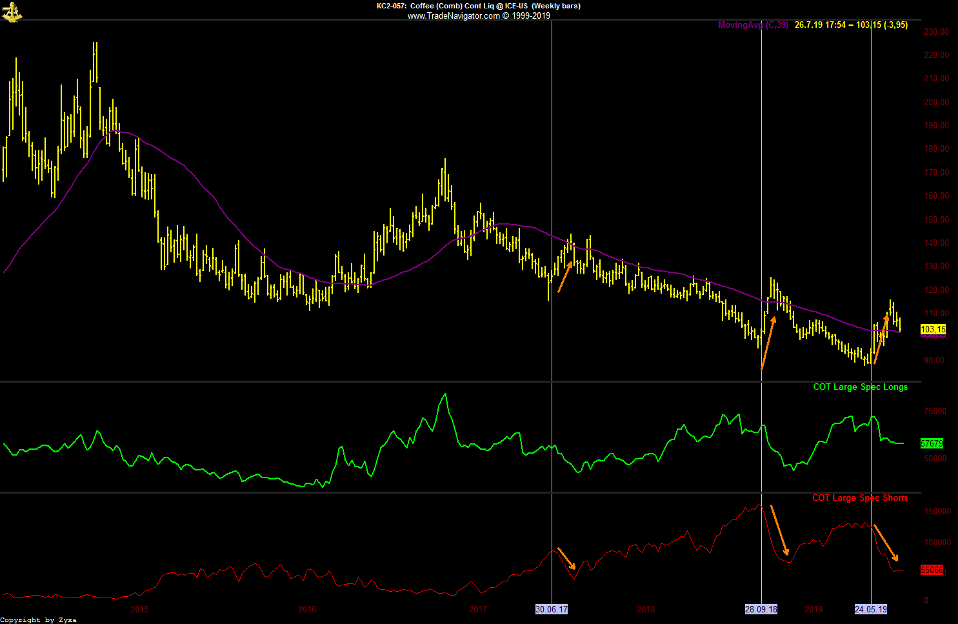Image resolution: width=958 pixels, height=624 pixels.
Task: Select the COT Large Spec Longs label
Action: tap(860, 387)
